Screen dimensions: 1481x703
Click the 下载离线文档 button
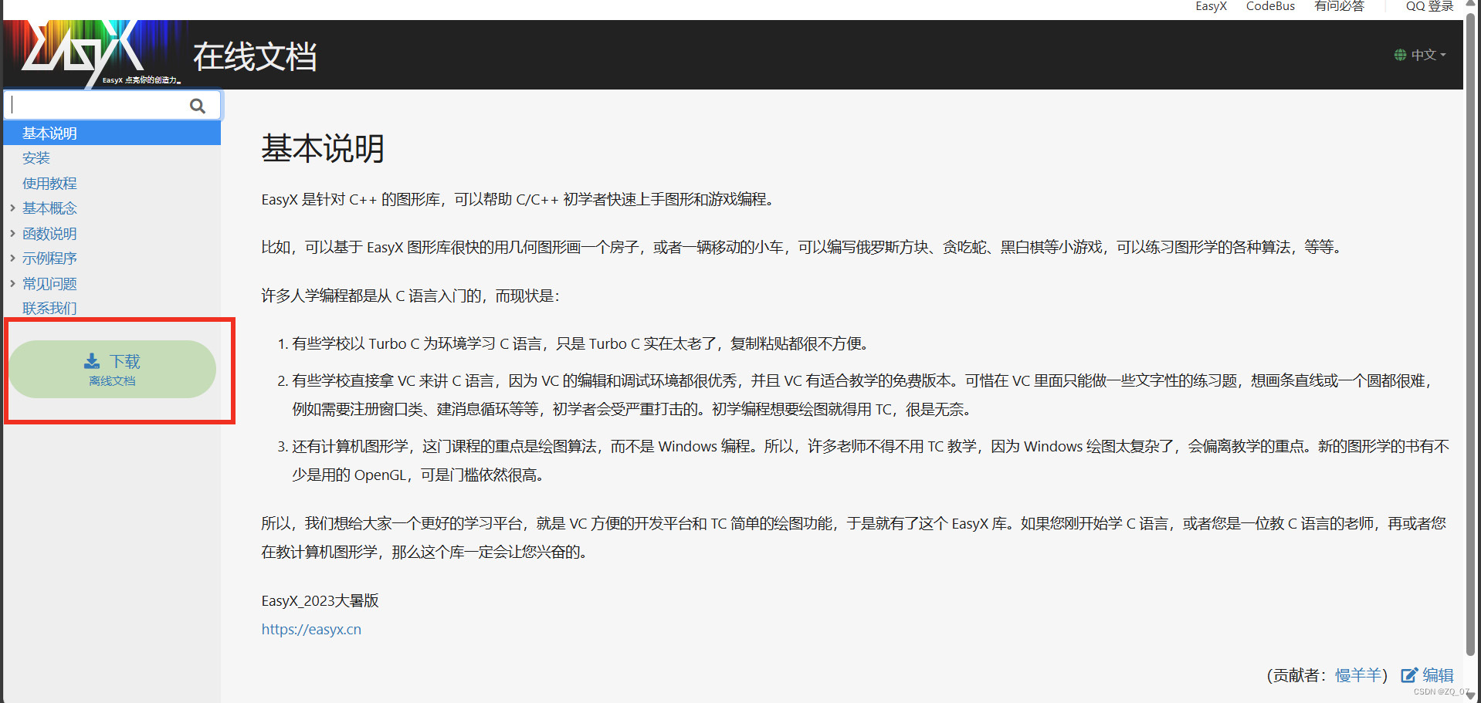pyautogui.click(x=113, y=369)
